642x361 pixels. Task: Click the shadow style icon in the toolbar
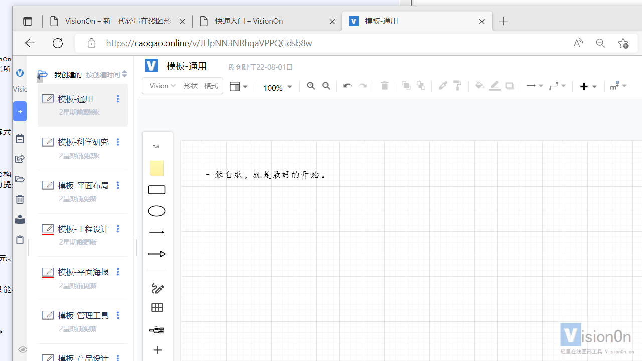509,86
